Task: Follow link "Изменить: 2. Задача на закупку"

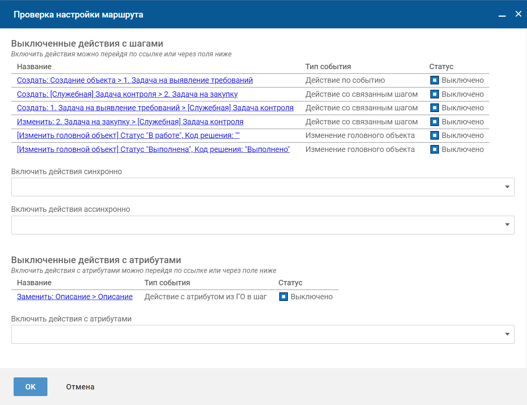Action: click(130, 122)
